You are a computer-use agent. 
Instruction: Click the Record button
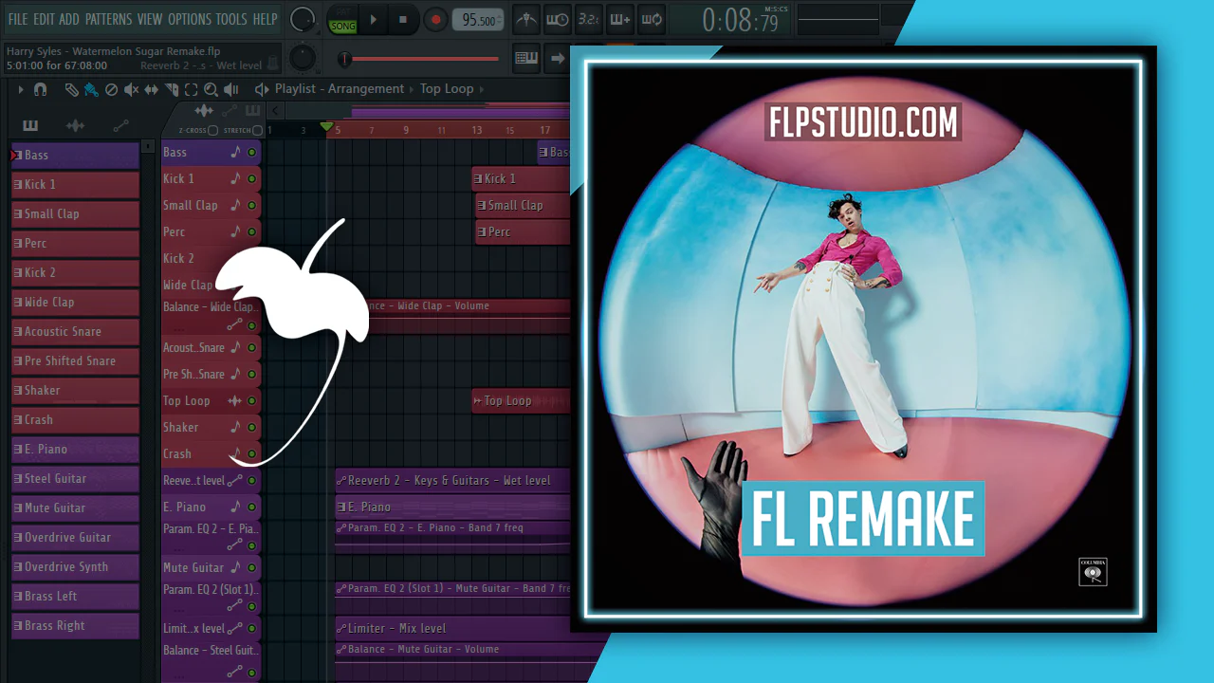(x=434, y=19)
